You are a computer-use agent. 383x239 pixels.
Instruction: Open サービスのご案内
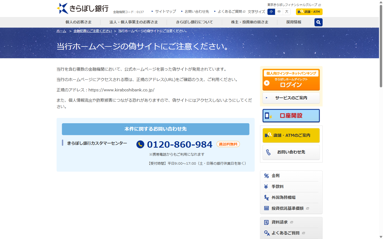(x=291, y=98)
